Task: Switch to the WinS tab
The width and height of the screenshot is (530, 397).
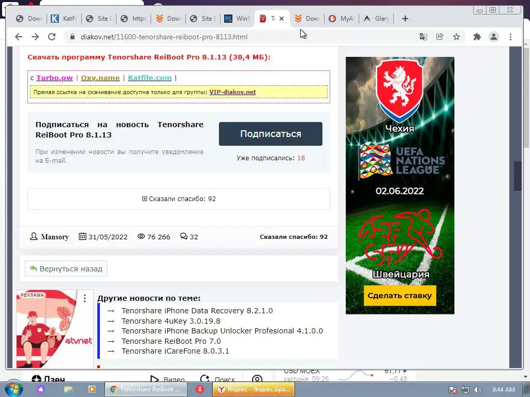Action: (x=237, y=19)
